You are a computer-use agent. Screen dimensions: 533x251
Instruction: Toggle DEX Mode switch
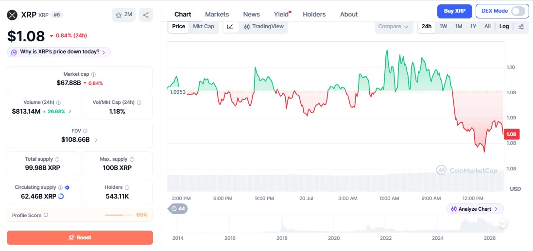[518, 11]
